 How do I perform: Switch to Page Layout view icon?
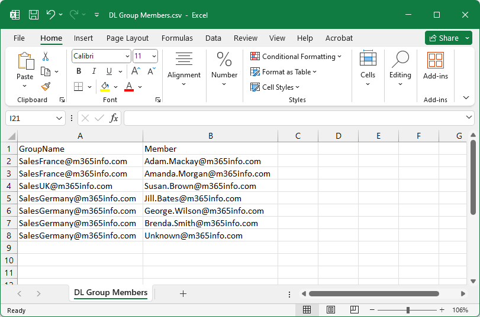pos(331,310)
